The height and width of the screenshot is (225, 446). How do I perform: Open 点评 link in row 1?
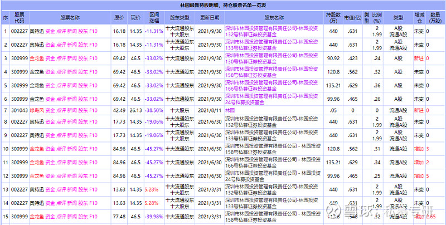click(61, 31)
